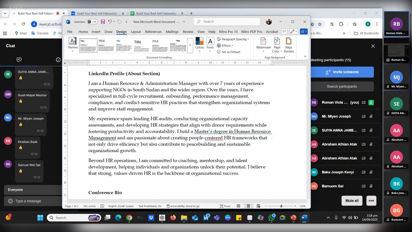
Task: Open the Layout ribbon tab
Action: pos(136,32)
